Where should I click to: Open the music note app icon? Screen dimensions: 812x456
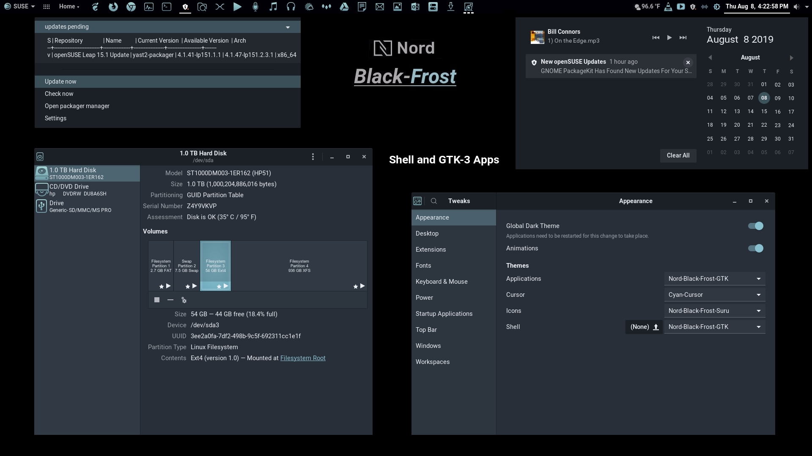click(x=273, y=7)
